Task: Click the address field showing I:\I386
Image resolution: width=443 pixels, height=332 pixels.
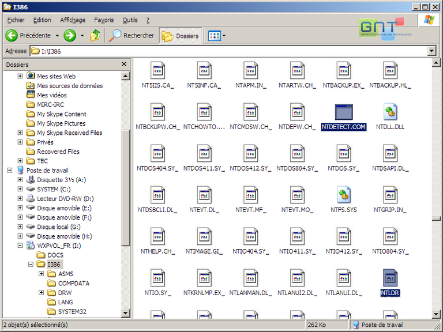Action: pyautogui.click(x=229, y=51)
